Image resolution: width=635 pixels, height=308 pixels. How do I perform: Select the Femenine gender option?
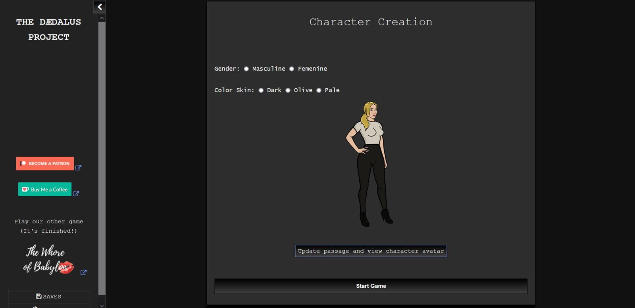point(292,69)
